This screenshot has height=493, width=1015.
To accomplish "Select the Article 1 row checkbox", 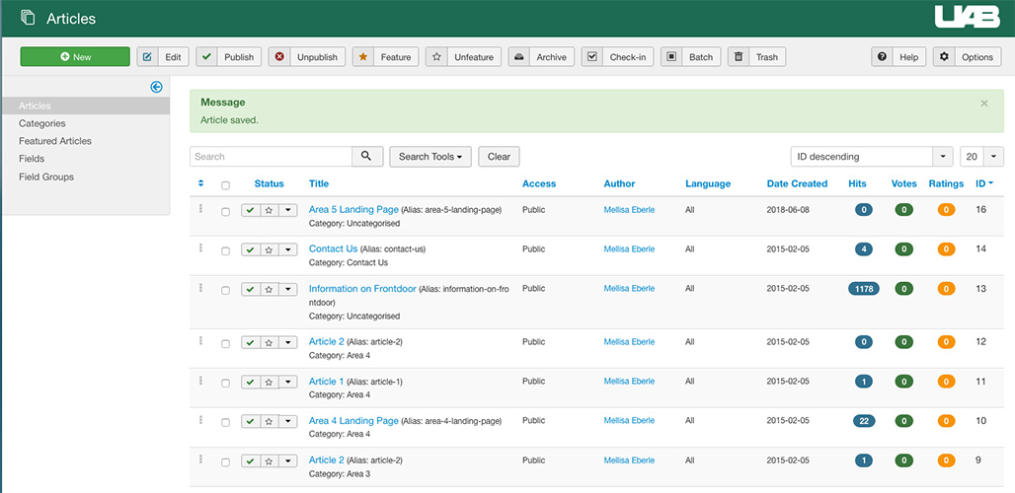I will (225, 383).
